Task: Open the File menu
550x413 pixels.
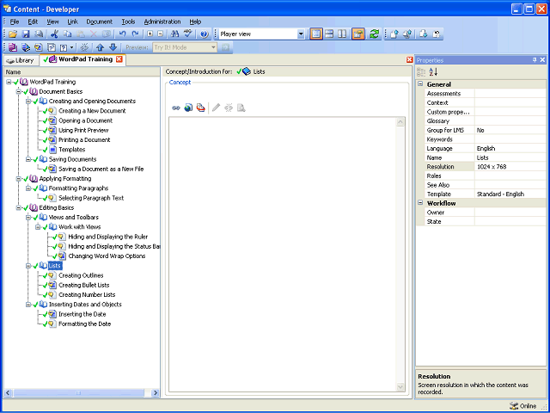Action: pos(15,22)
